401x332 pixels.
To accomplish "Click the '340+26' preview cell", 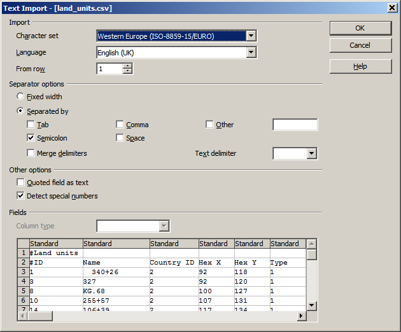I will (x=116, y=272).
